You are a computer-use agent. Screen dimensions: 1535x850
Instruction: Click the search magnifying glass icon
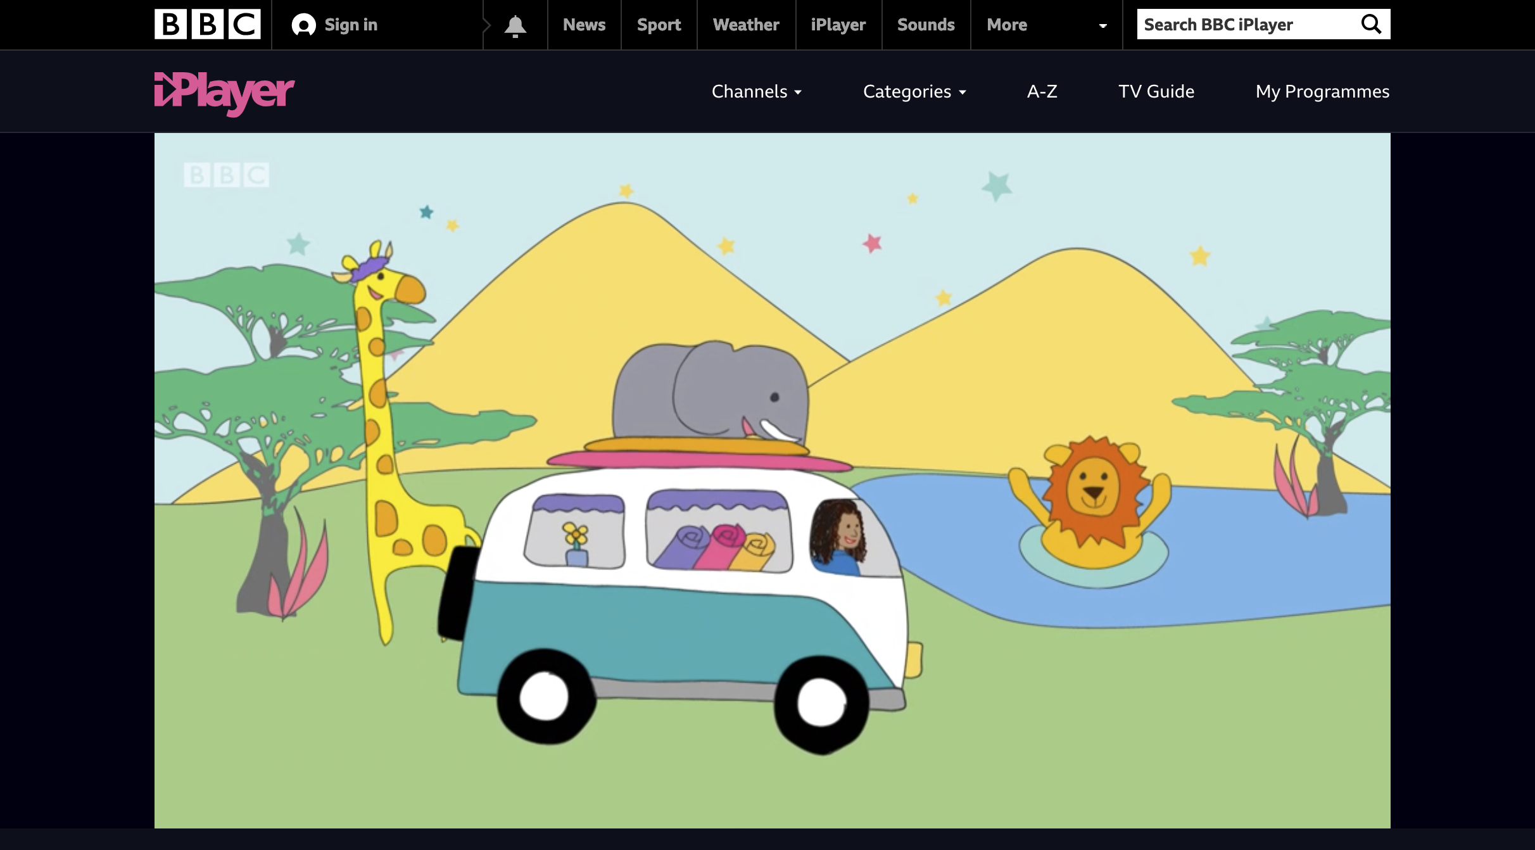[x=1371, y=25]
